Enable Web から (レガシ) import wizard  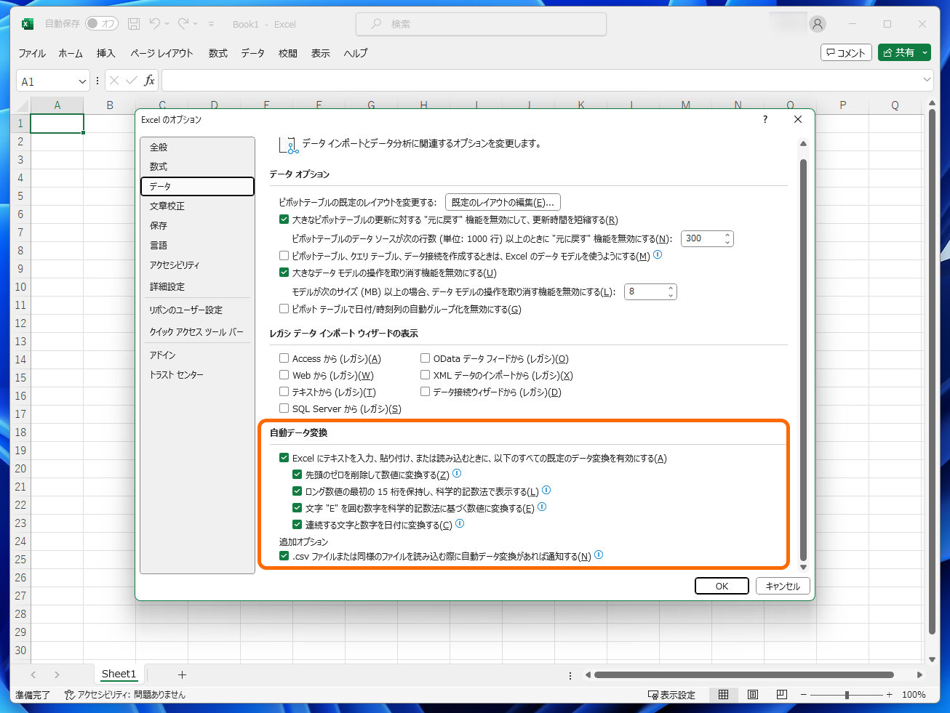pos(284,374)
